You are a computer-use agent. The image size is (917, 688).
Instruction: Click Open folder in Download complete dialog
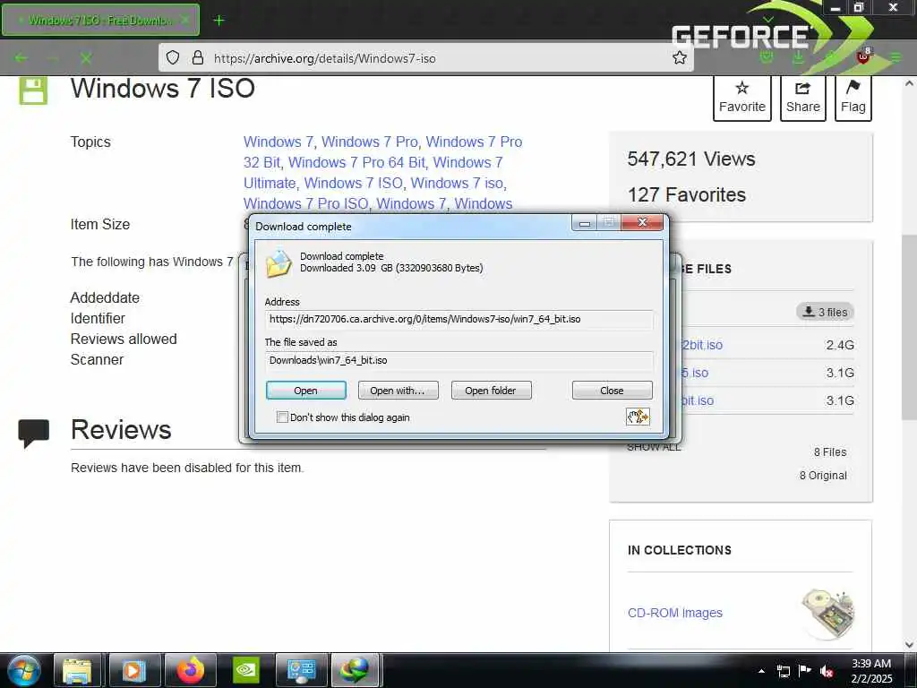[x=491, y=391]
